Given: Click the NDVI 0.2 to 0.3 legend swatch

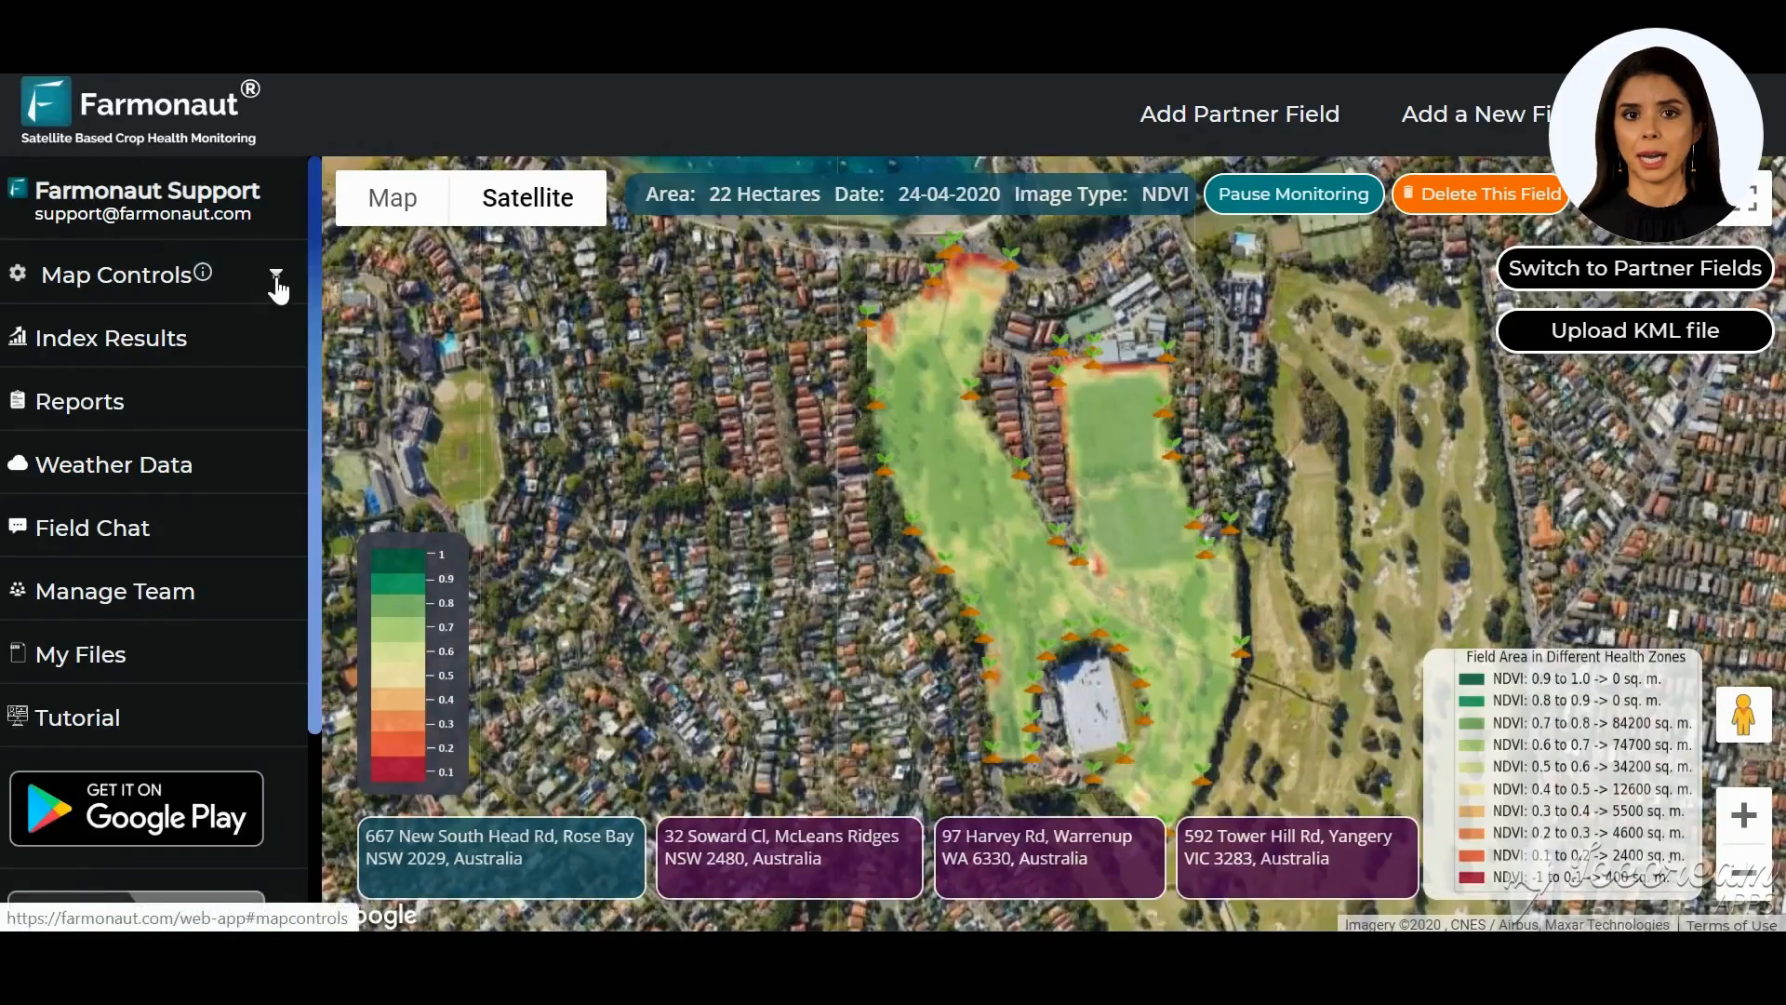Looking at the screenshot, I should [x=1472, y=833].
